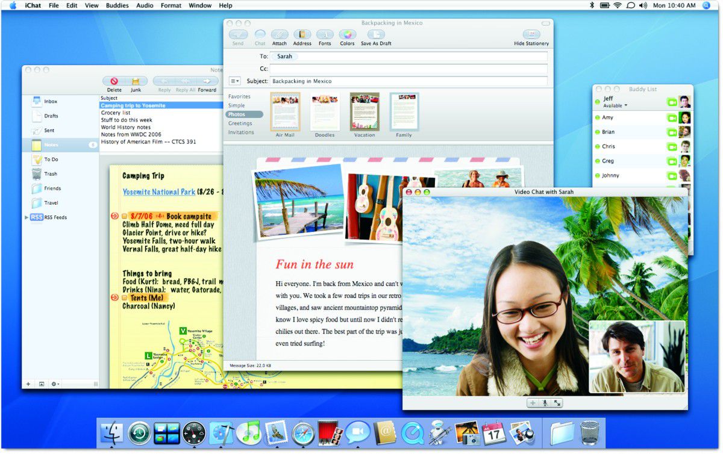723x454 pixels.
Task: Open iTunes from the Dock
Action: tap(248, 433)
